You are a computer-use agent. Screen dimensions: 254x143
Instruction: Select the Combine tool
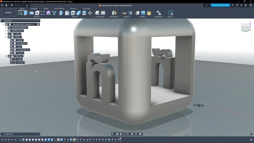(79, 13)
